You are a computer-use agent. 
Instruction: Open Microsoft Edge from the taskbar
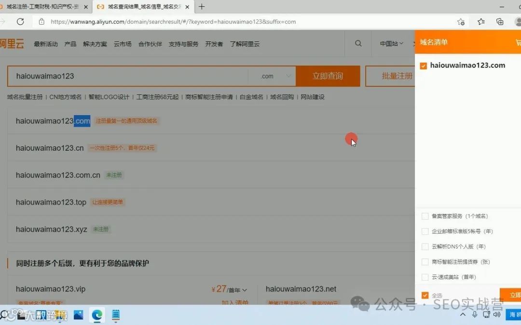coord(97,315)
